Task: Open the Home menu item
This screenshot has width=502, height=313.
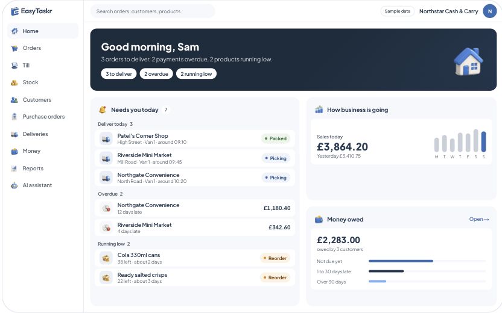Action: (43, 31)
